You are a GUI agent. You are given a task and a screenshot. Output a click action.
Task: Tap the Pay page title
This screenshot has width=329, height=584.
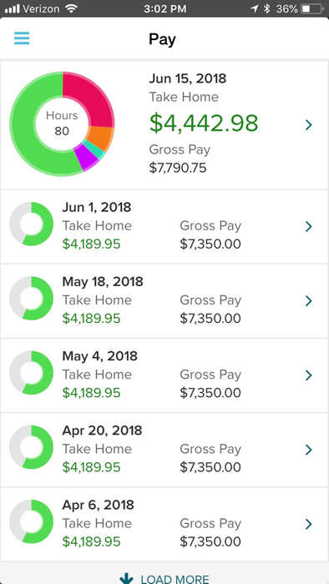[x=162, y=39]
